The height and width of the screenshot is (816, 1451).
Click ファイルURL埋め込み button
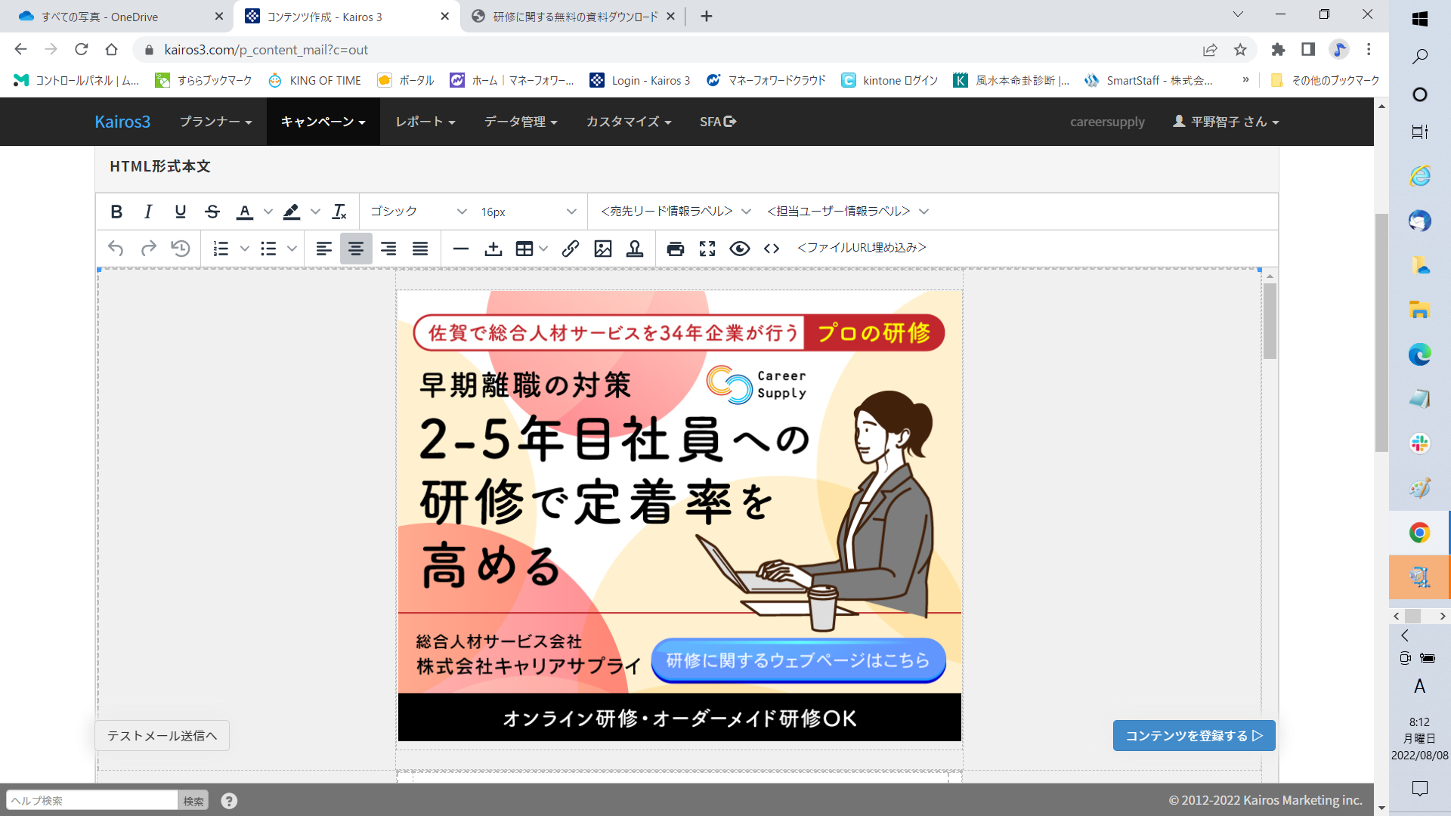tap(862, 248)
